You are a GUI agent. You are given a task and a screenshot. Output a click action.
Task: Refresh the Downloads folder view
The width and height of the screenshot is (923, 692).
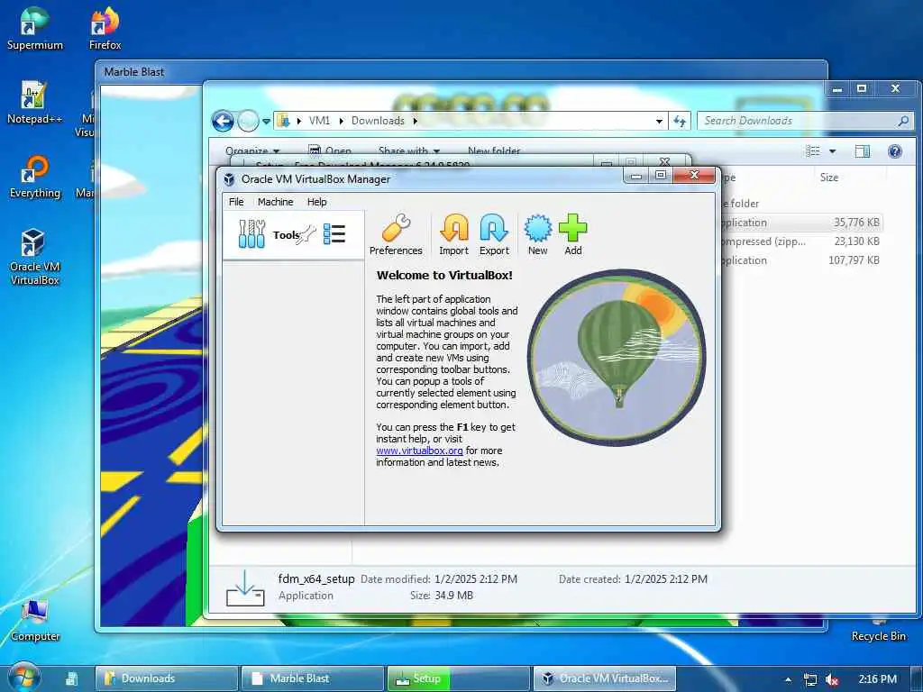click(680, 122)
